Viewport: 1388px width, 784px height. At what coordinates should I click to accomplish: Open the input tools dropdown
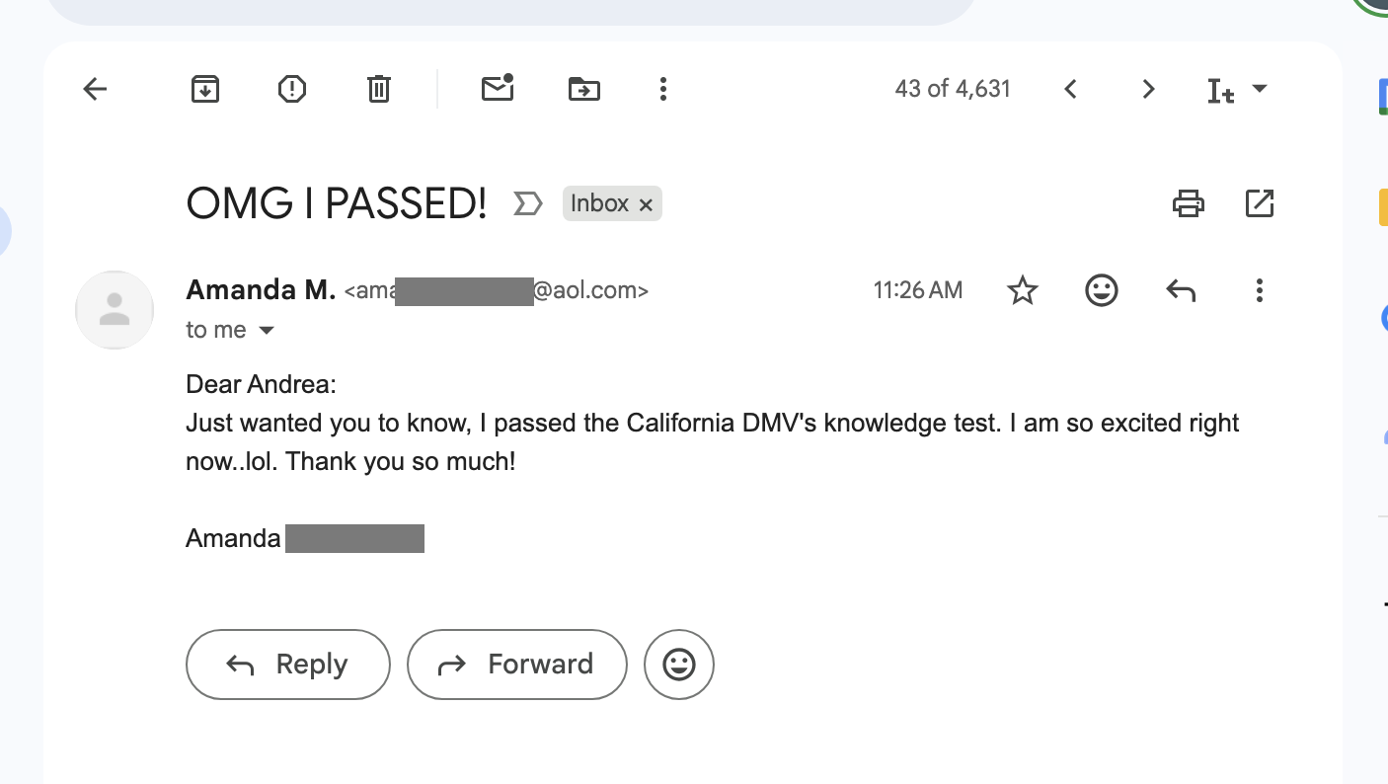pyautogui.click(x=1261, y=89)
